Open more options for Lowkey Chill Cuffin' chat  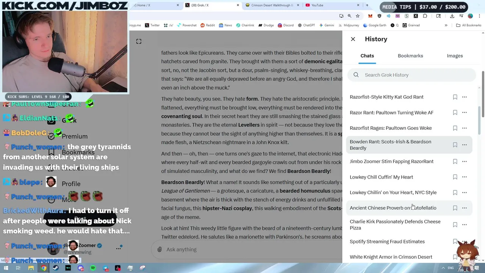(465, 177)
